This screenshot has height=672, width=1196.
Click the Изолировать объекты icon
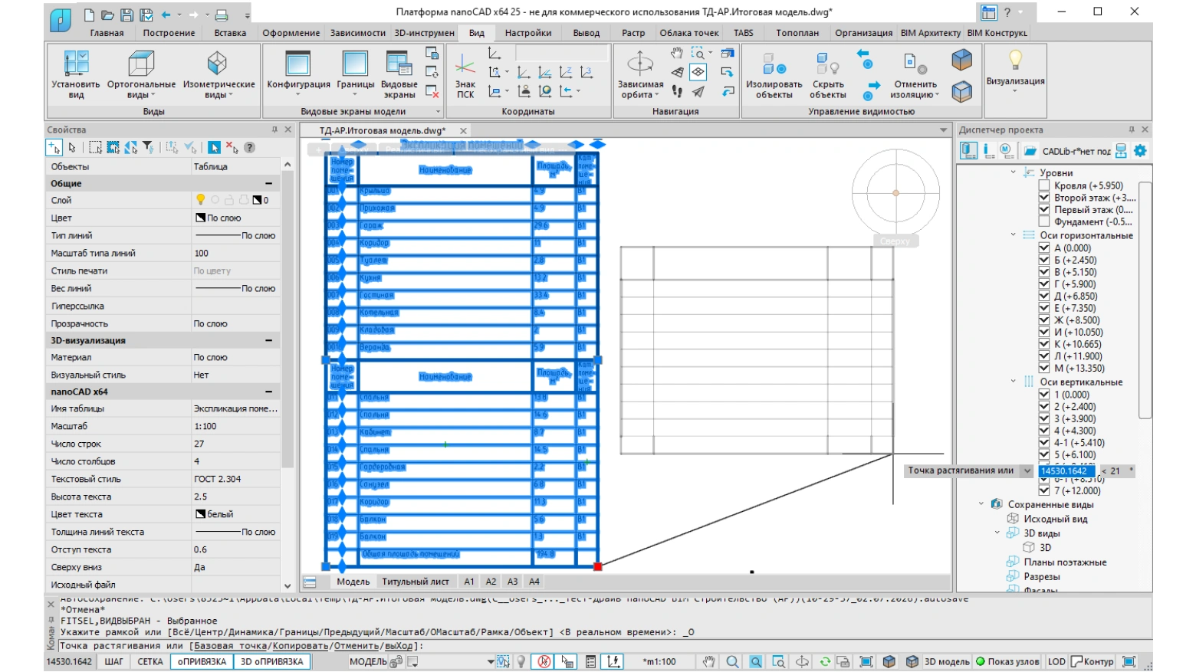coord(774,64)
